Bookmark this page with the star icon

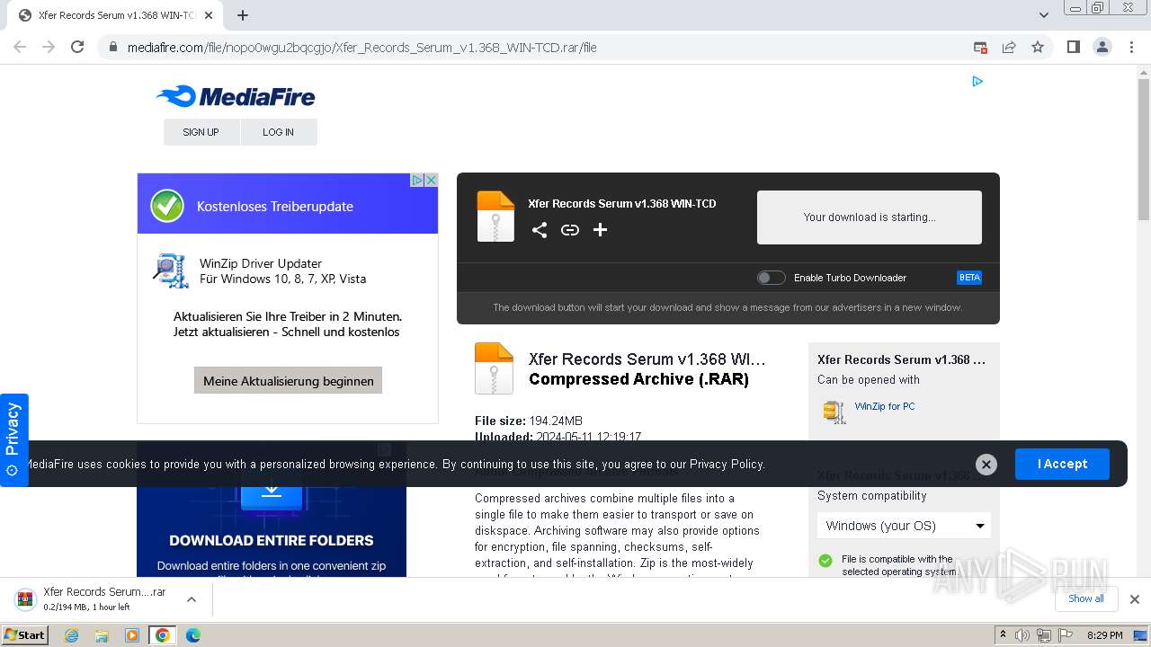[x=1038, y=47]
